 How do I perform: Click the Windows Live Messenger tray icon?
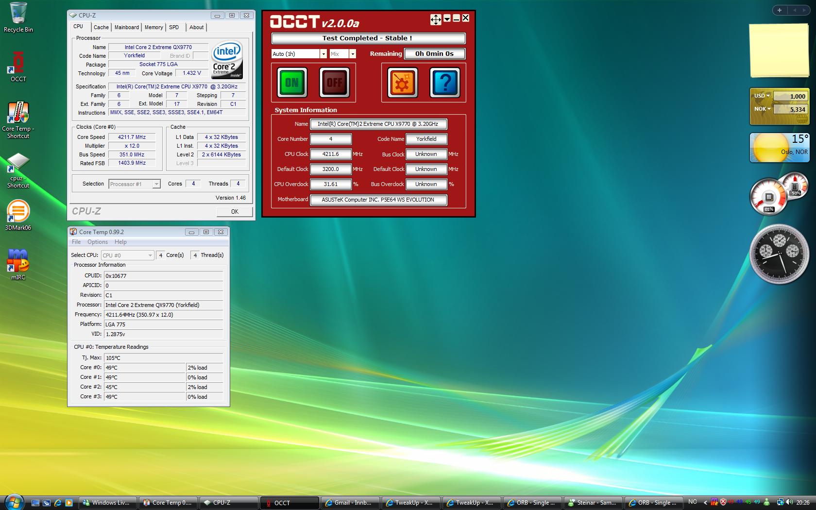767,502
